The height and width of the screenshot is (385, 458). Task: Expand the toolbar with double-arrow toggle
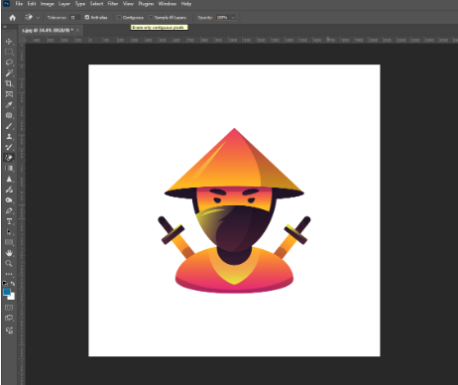[5, 27]
